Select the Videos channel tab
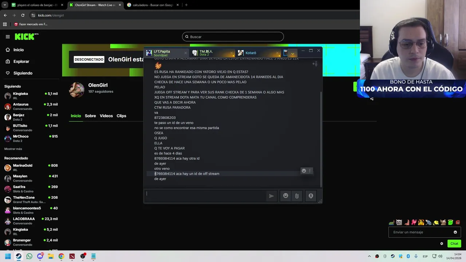Viewport: 466px width, 262px height. point(106,116)
